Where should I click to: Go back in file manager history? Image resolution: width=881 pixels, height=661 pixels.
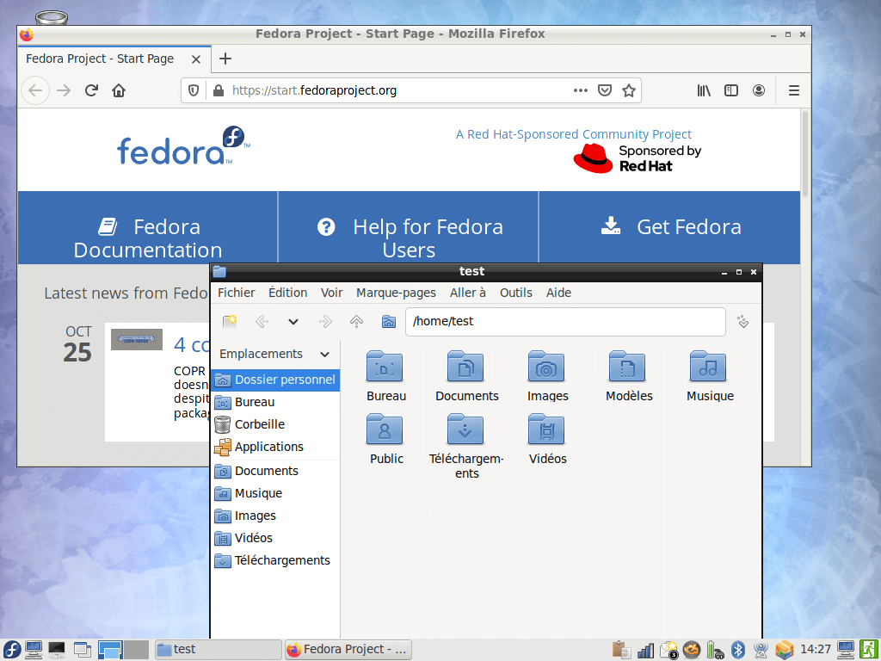pyautogui.click(x=262, y=322)
